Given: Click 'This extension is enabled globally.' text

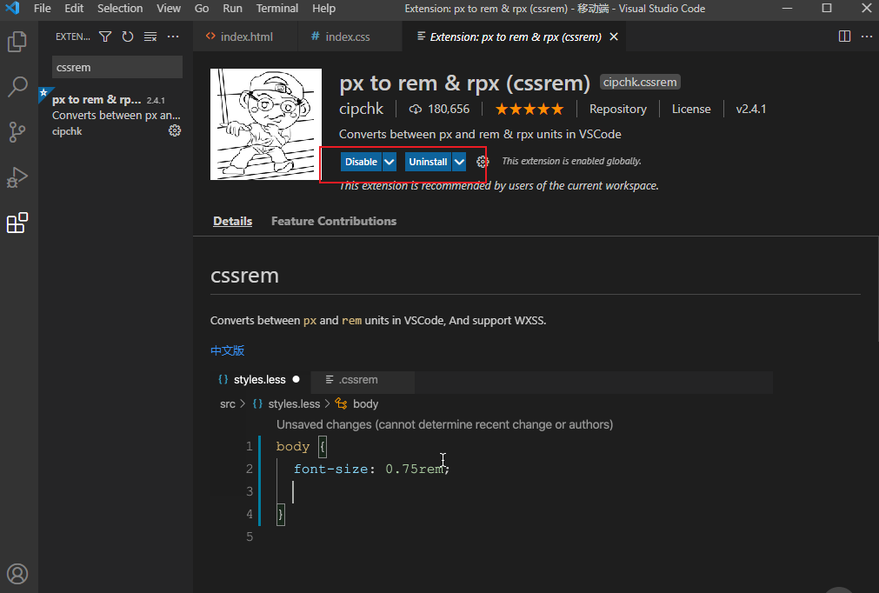Looking at the screenshot, I should pyautogui.click(x=571, y=162).
